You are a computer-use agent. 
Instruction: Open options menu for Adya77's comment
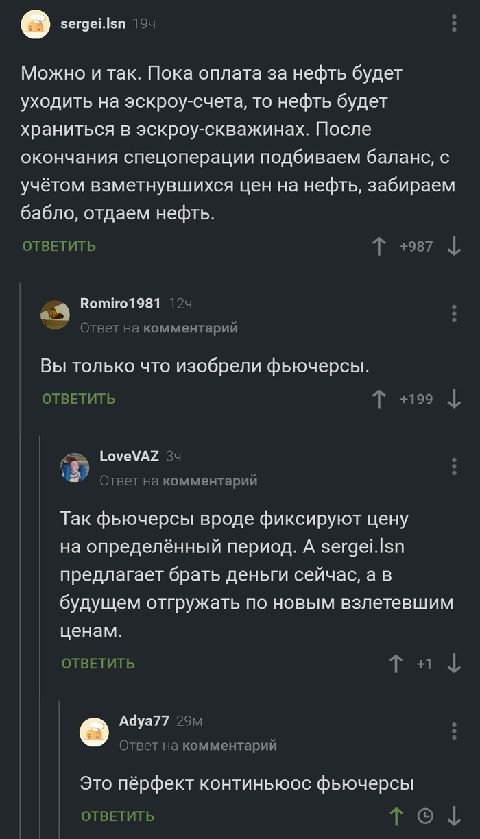coord(454,731)
